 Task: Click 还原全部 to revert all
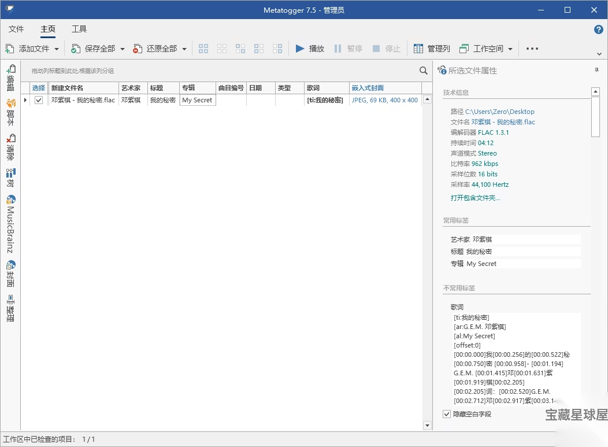tap(155, 49)
